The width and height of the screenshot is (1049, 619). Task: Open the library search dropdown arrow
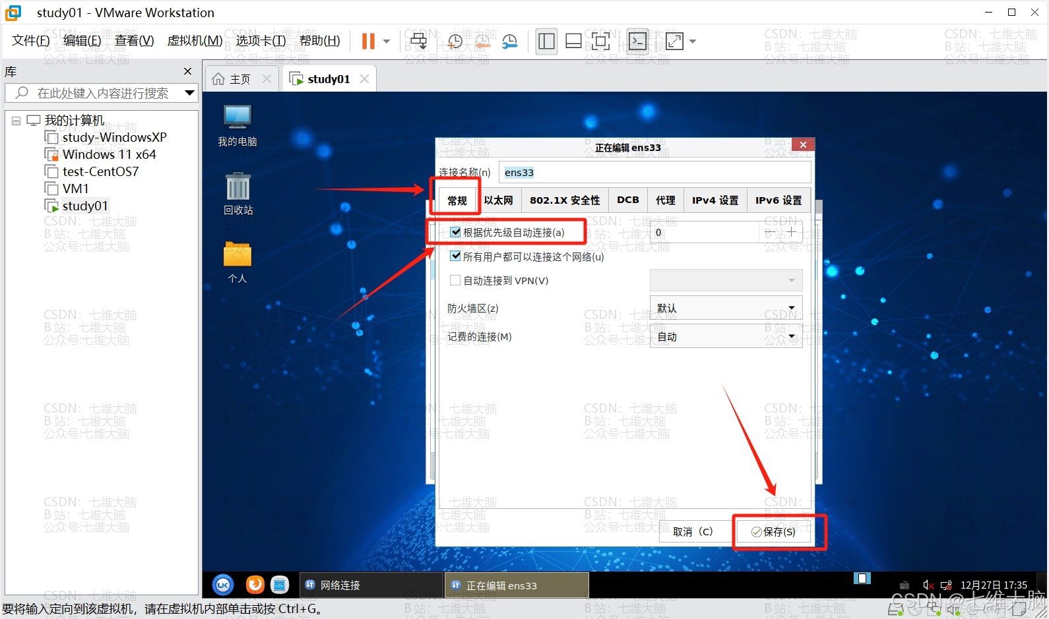pos(190,93)
